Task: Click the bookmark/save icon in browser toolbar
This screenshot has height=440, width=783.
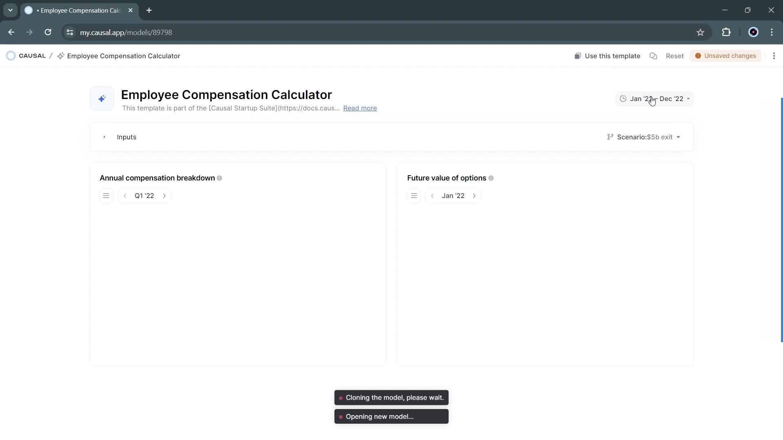Action: [x=701, y=32]
